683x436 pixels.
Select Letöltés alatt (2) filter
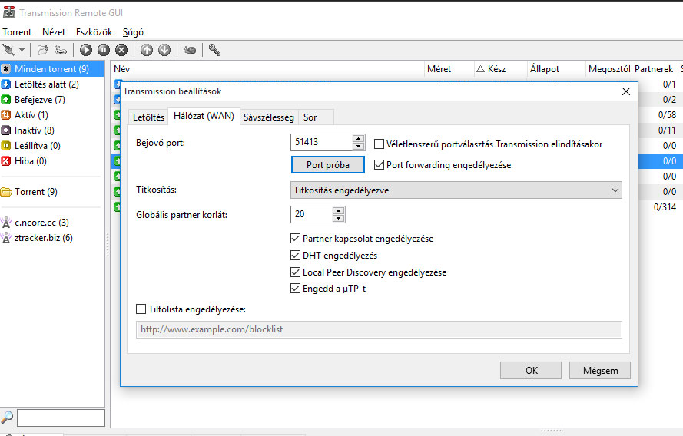pos(51,84)
